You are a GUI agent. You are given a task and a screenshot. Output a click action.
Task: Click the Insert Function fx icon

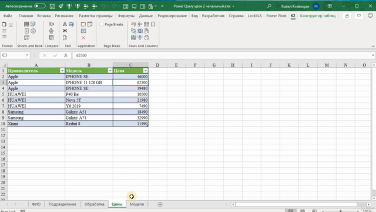(65, 55)
